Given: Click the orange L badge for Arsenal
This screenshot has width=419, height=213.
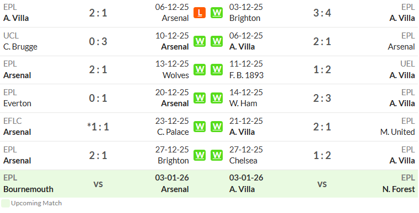Looking at the screenshot, I should [200, 13].
